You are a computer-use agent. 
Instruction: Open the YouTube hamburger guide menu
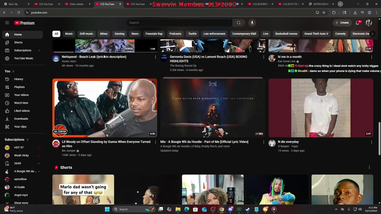point(7,23)
